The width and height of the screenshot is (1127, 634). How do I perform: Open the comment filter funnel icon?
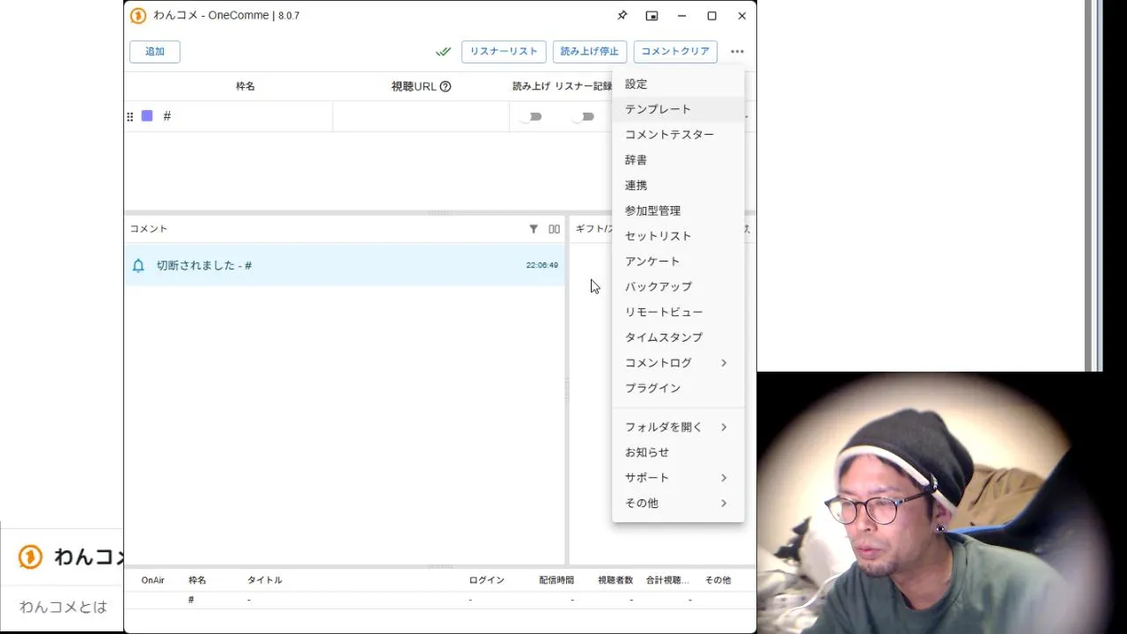pos(534,229)
